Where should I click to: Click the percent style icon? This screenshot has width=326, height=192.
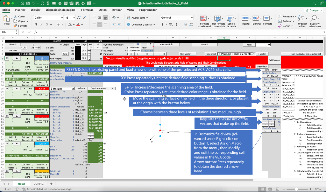(x=171, y=24)
